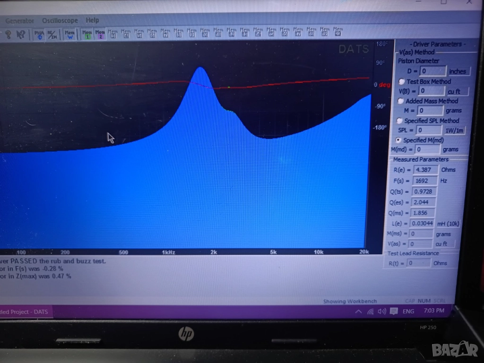Click the Mem 3 memory slot icon

[113, 34]
